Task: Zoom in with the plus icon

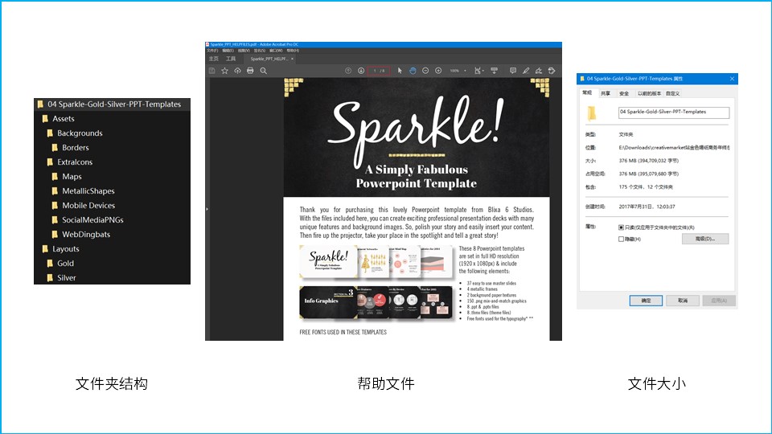Action: pyautogui.click(x=438, y=71)
